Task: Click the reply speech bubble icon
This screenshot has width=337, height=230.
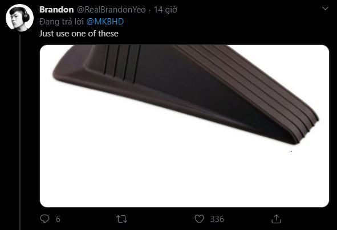Action: tap(44, 219)
